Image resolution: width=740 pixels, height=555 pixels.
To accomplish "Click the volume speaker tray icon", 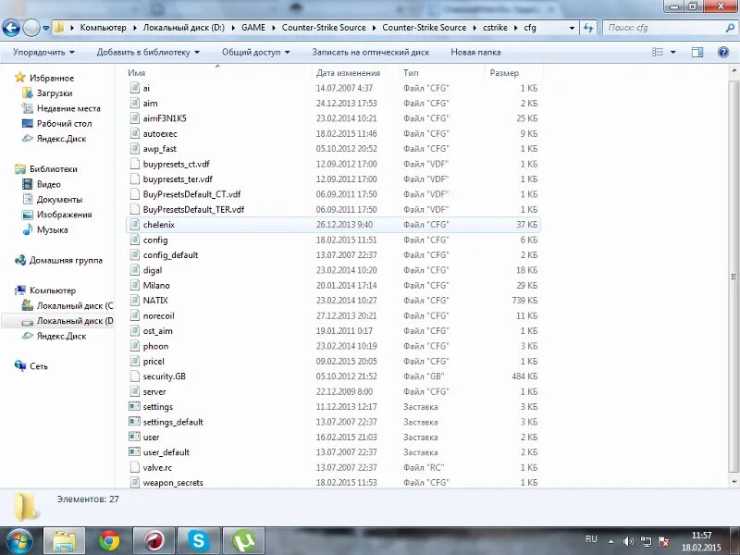I will point(628,541).
